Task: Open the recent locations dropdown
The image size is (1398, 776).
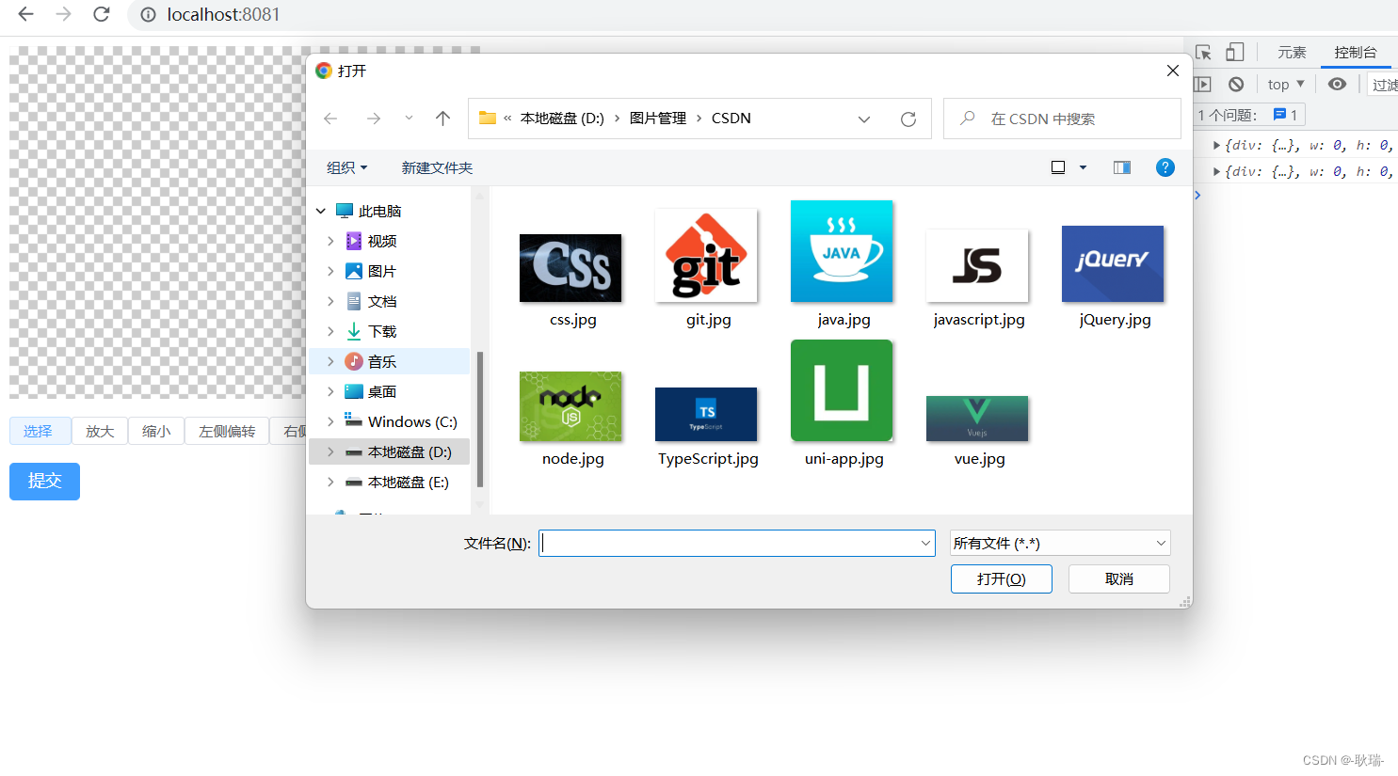Action: (x=409, y=119)
